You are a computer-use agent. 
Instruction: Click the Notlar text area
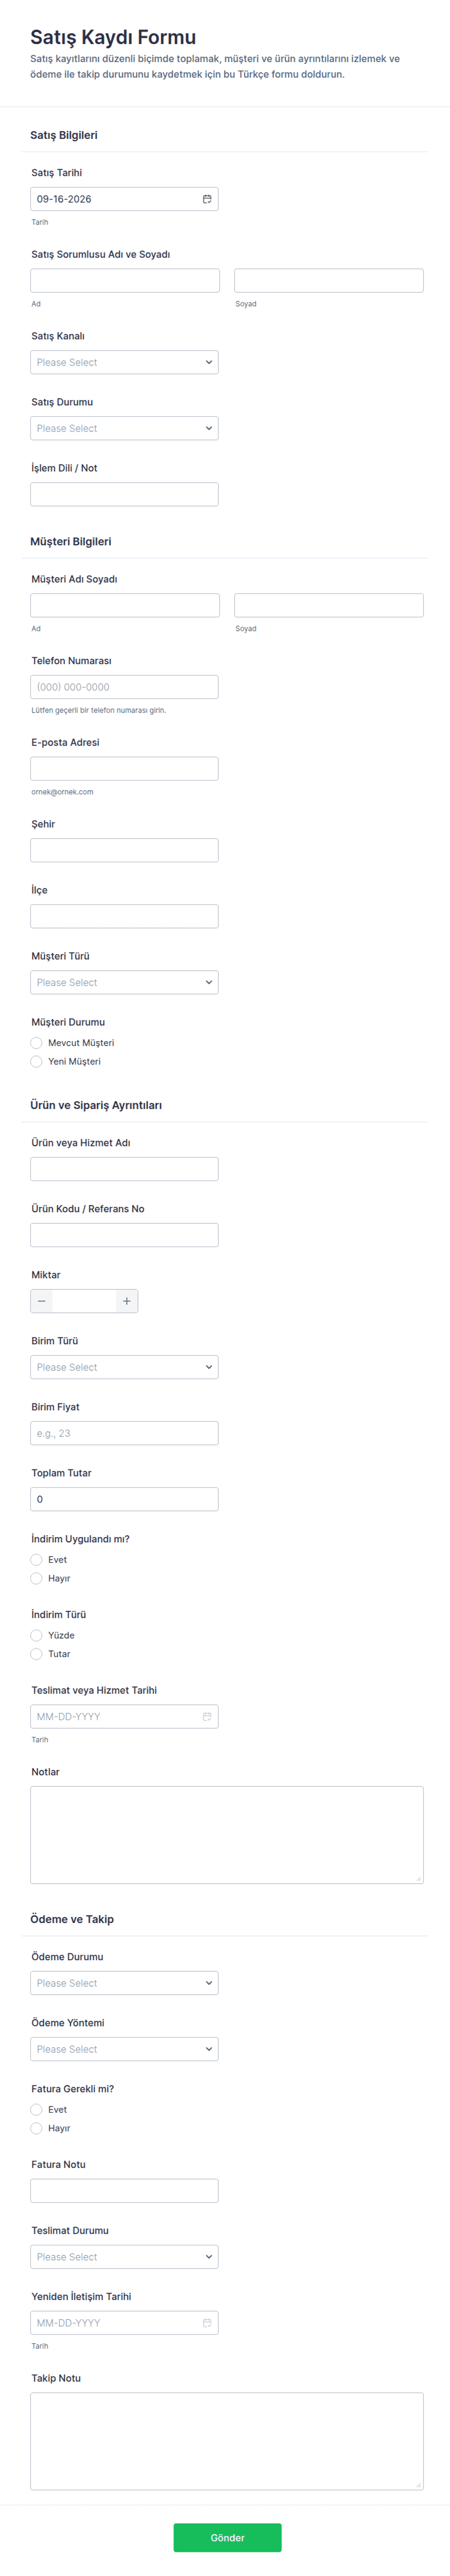coord(227,1834)
